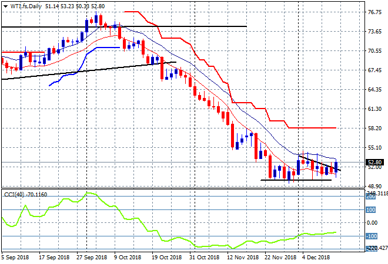Click the WTI.fs,Daily symbol title
Screen dimensions: 388x264
point(26,6)
